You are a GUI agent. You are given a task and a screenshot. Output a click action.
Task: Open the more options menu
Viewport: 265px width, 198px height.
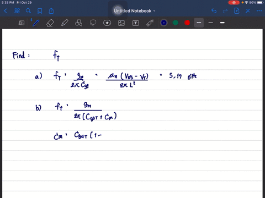259,11
